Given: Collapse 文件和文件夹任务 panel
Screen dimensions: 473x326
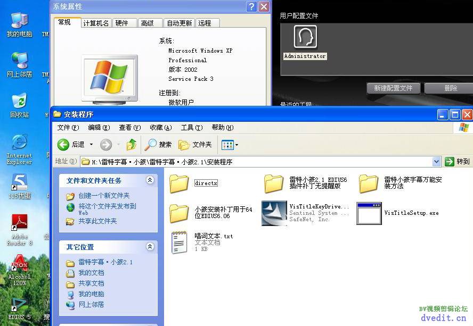Looking at the screenshot, I should tap(150, 181).
